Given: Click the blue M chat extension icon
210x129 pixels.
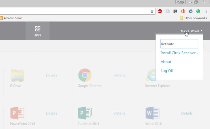Looking at the screenshot, I should tap(190, 11).
